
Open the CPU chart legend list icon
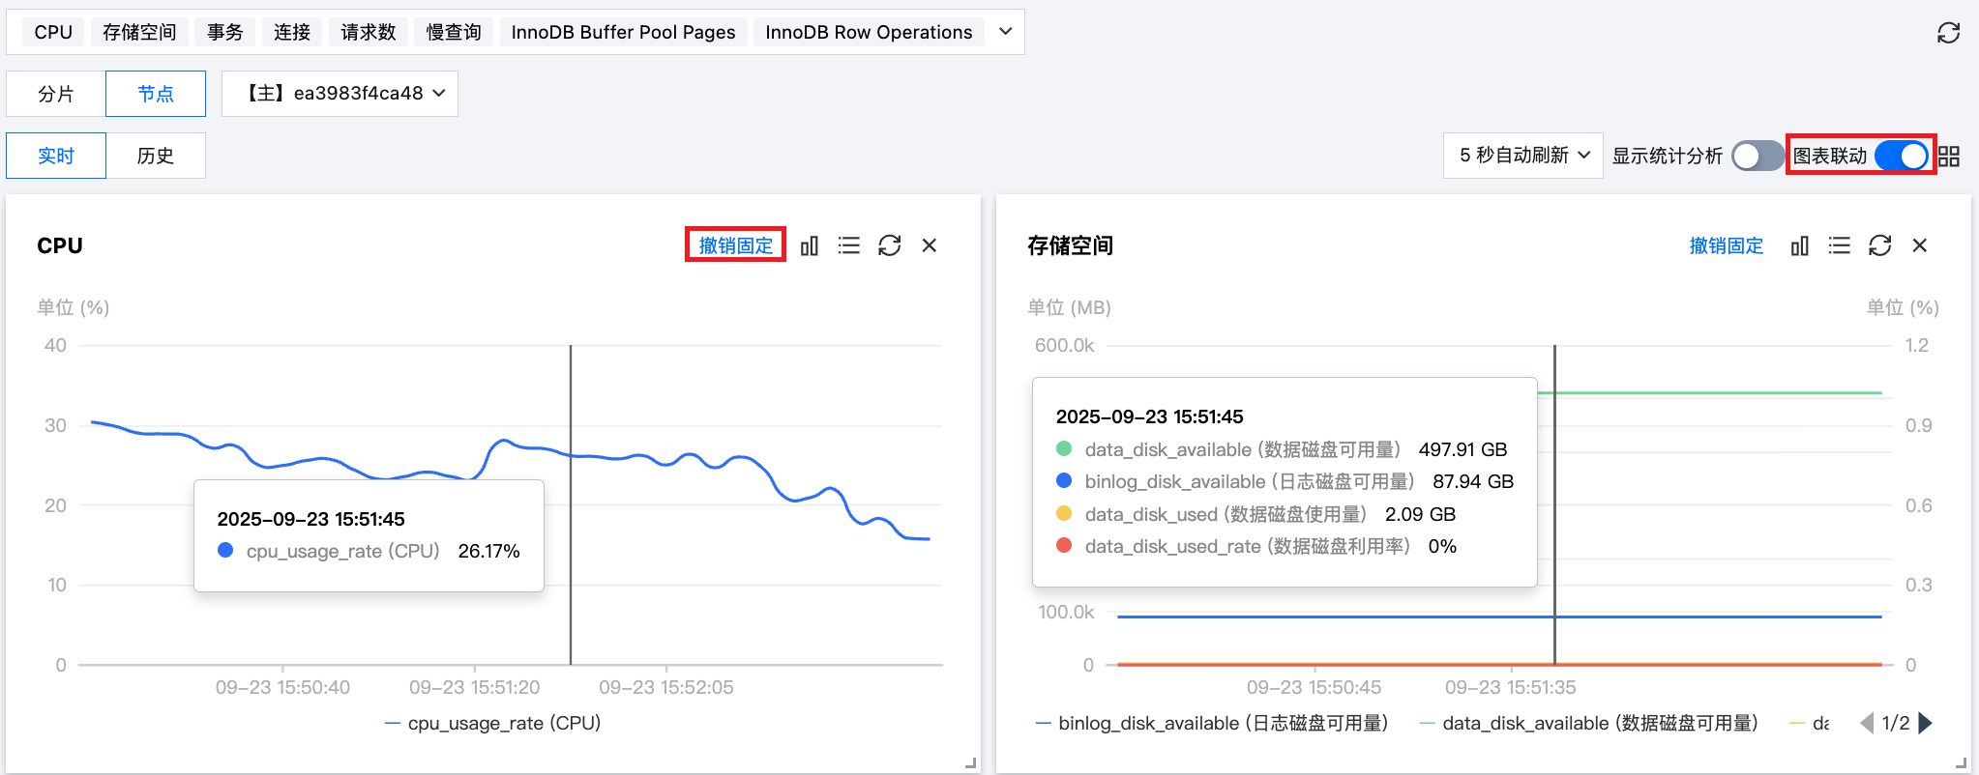(x=849, y=246)
